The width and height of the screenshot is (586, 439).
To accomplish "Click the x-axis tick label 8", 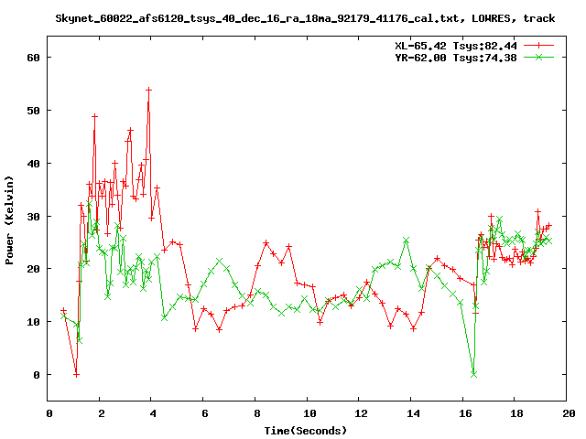I will [257, 413].
